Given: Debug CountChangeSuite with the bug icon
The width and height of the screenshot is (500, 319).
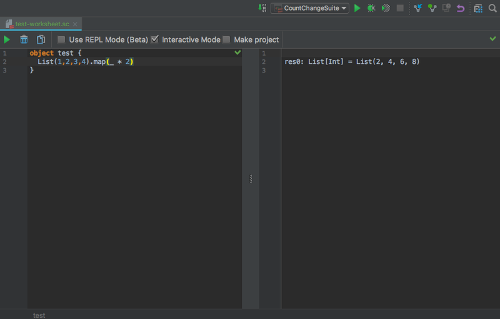Looking at the screenshot, I should (x=371, y=8).
